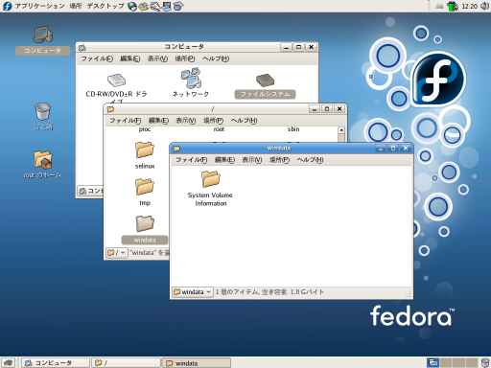Screen dimensions: 491x368
Task: Open 編集(E) menu in windata window
Action: click(x=224, y=160)
